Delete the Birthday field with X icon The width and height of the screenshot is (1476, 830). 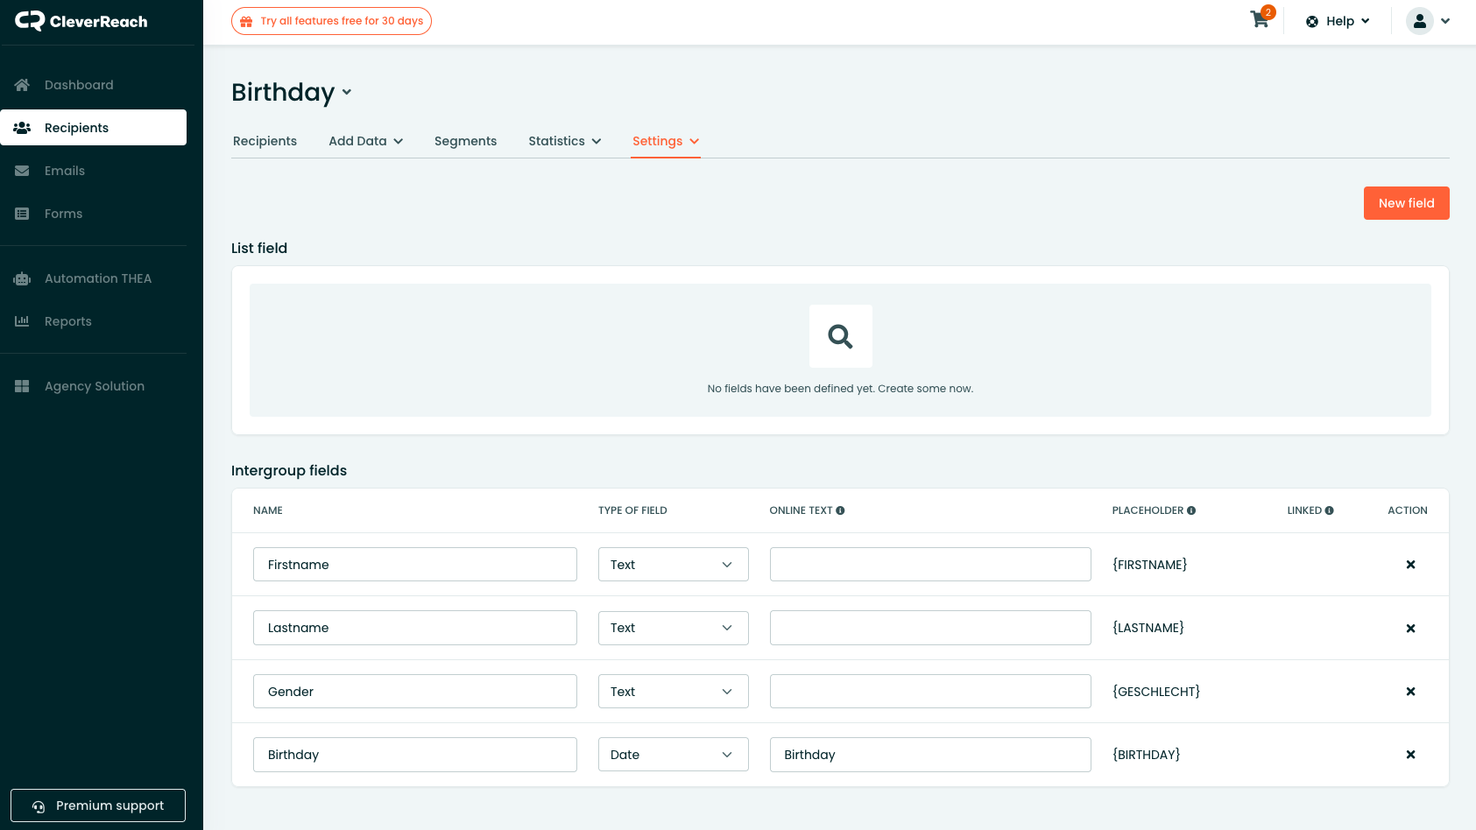[1410, 755]
